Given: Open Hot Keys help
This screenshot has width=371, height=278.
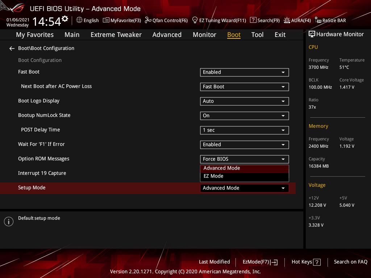Looking at the screenshot, I should point(306,262).
